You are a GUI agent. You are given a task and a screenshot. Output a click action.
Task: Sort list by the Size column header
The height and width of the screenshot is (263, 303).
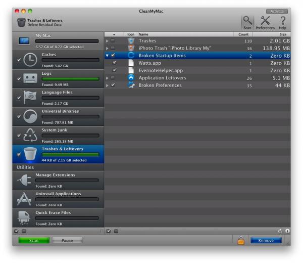(x=272, y=34)
